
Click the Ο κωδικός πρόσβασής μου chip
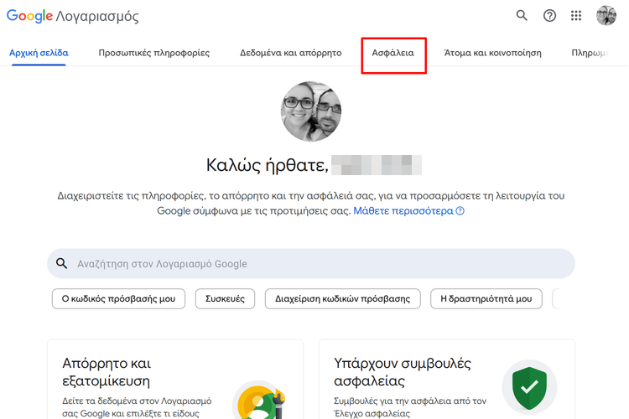(x=118, y=298)
